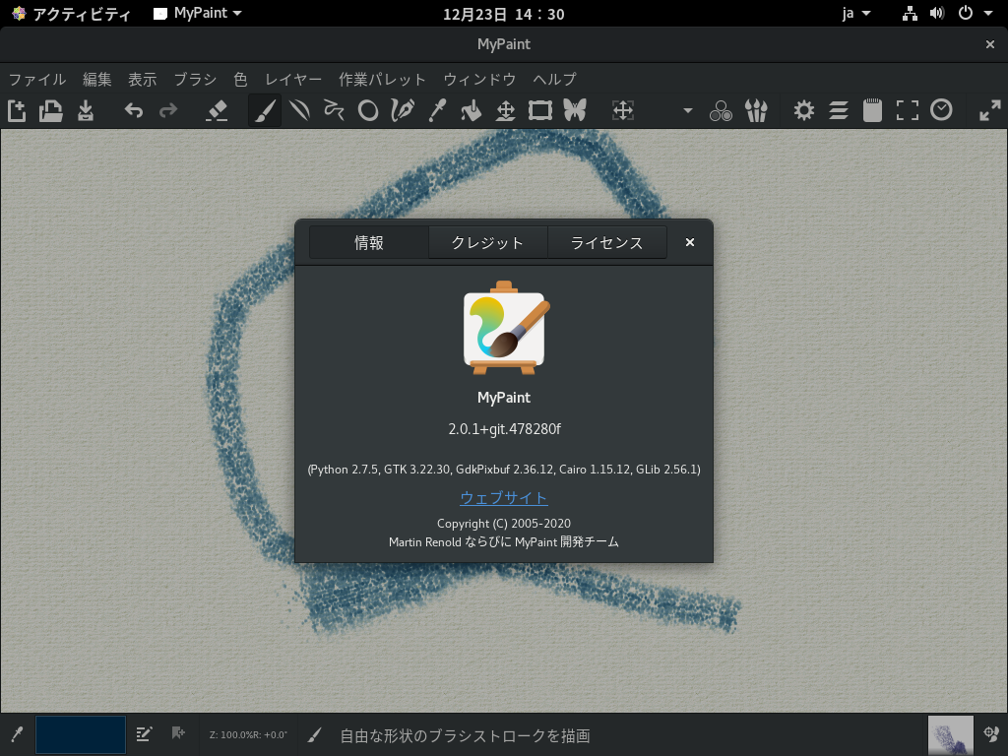
Task: Open the toolbar overflow dropdown arrow
Action: [x=686, y=110]
